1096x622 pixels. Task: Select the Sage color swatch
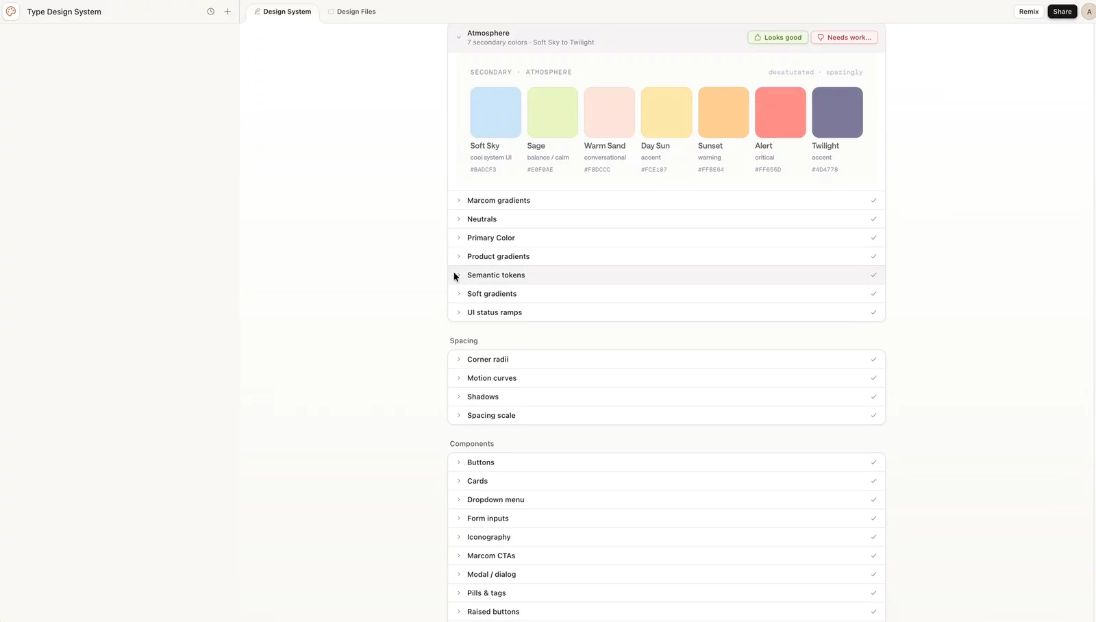(553, 112)
